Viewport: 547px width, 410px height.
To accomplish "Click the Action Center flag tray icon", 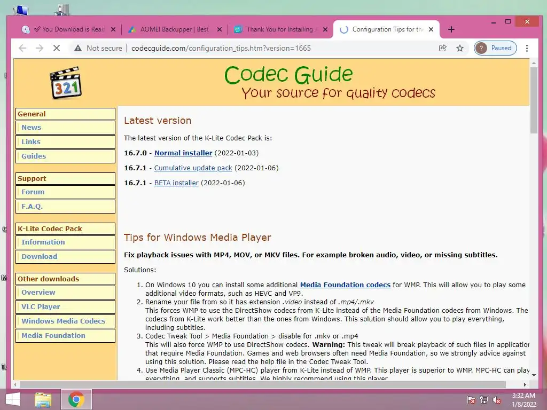I will click(471, 400).
